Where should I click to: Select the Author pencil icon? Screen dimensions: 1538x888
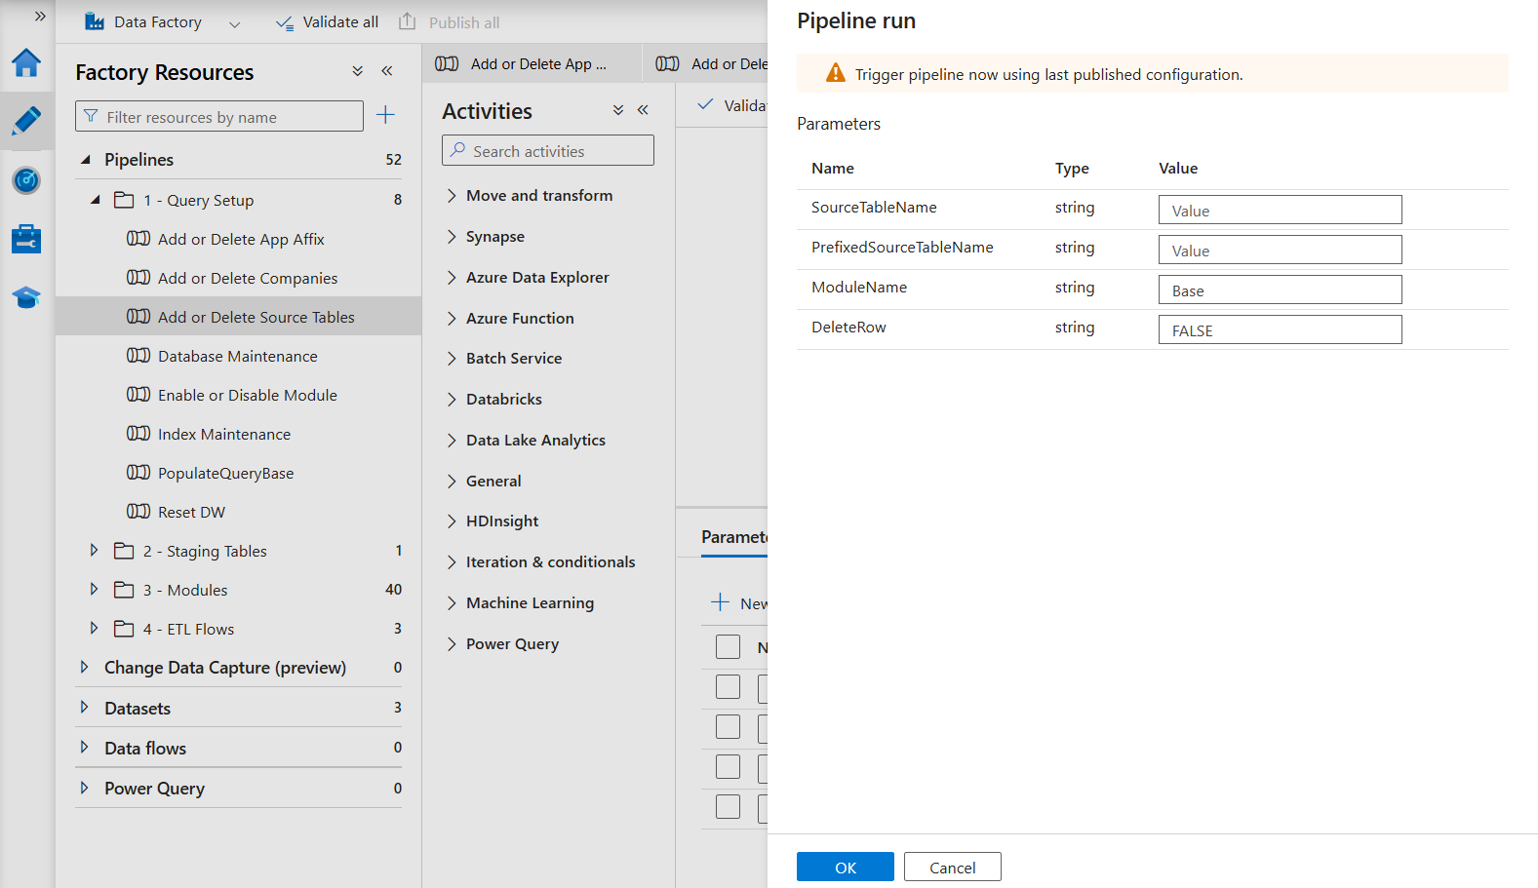pos(26,121)
